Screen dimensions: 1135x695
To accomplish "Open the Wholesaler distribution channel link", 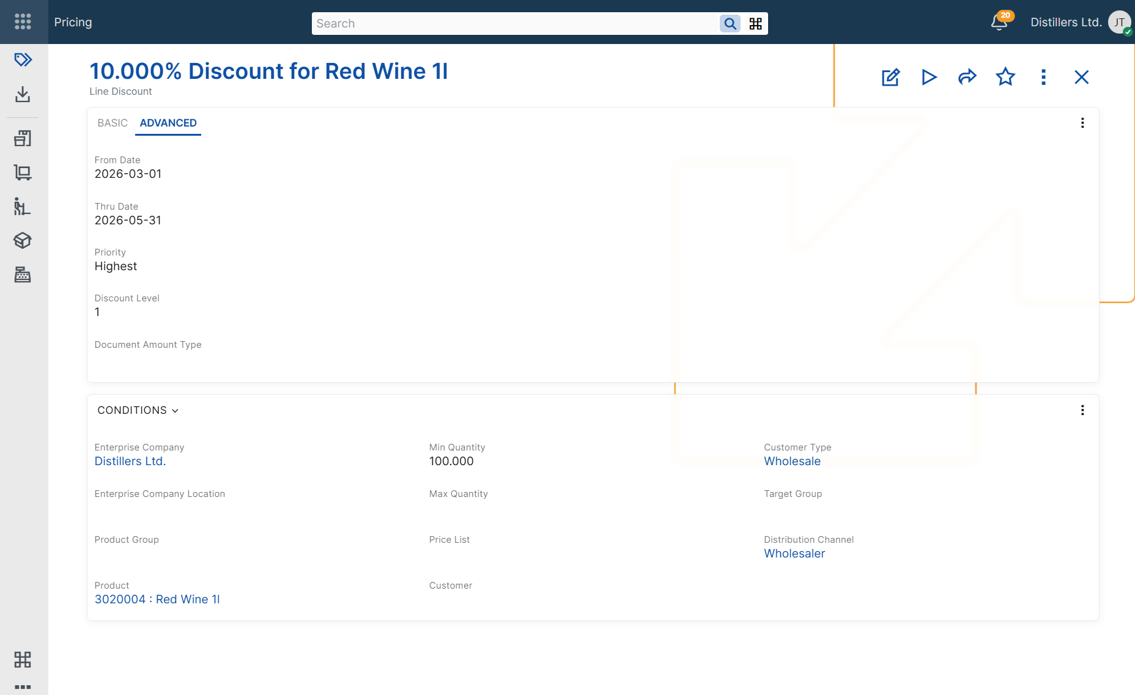I will 794,554.
